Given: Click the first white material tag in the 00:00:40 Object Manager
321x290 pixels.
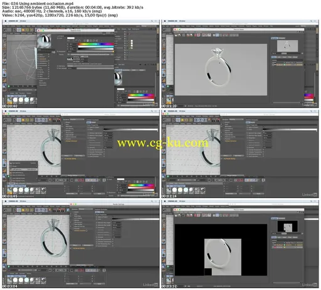Looking at the screenshot, I should [132, 41].
